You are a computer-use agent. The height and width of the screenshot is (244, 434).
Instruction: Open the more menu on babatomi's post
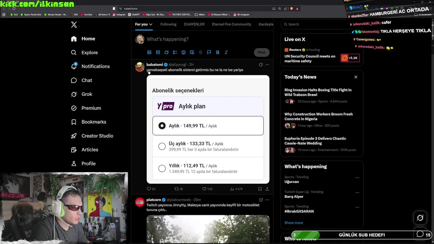tap(267, 64)
